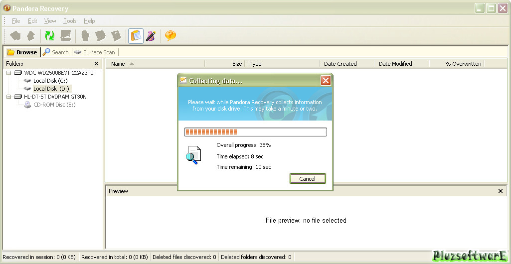Click the Pandora Recovery title bar logo
The width and height of the screenshot is (511, 264).
pyautogui.click(x=6, y=8)
